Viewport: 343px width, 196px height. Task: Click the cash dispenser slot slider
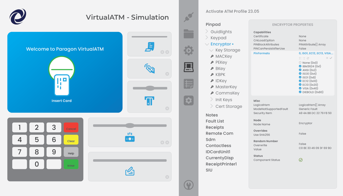(x=130, y=126)
